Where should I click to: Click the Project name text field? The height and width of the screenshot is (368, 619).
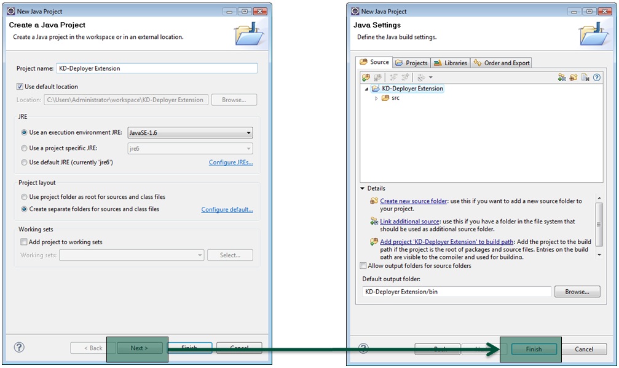click(156, 68)
